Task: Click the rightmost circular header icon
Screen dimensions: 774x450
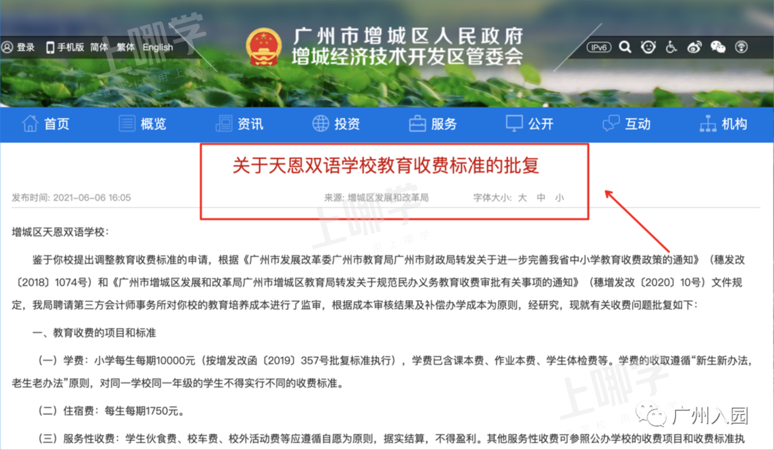Action: 741,48
